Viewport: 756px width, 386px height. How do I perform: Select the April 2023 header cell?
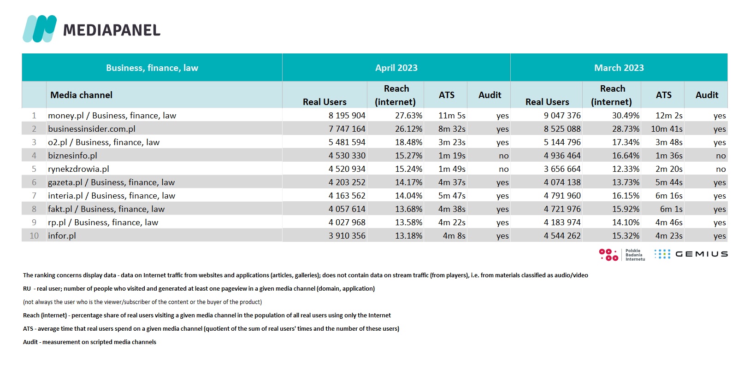396,68
